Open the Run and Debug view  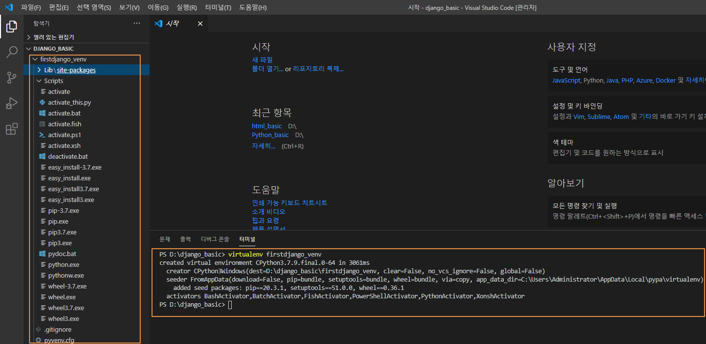click(x=12, y=103)
